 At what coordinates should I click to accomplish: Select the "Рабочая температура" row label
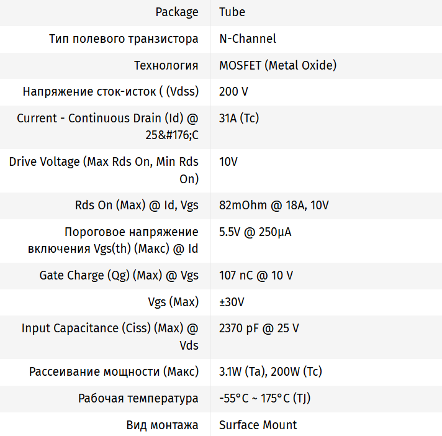point(138,399)
